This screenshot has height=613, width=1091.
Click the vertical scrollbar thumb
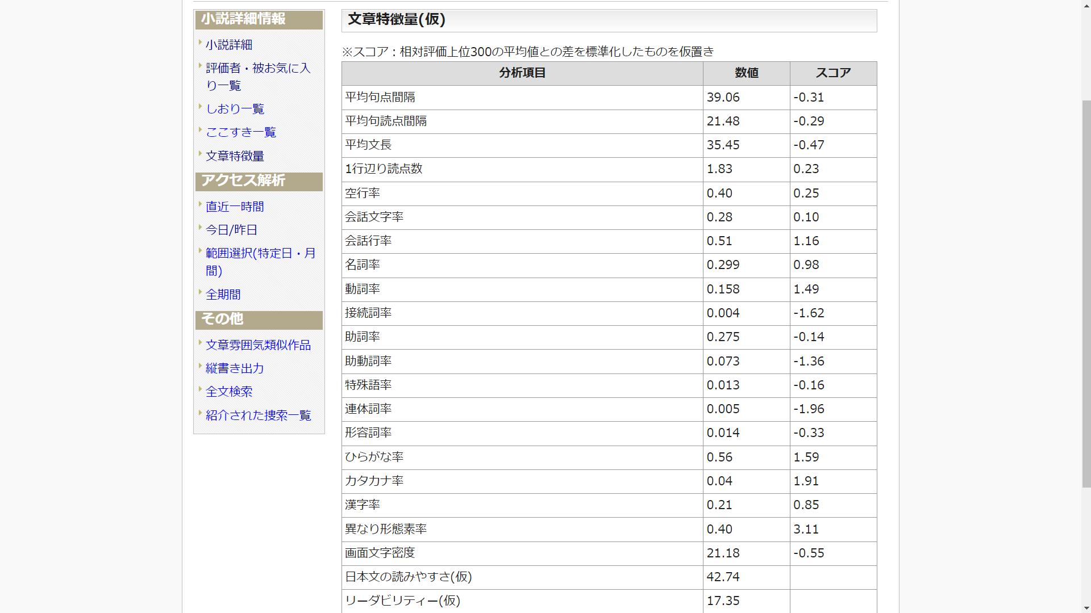1086,293
